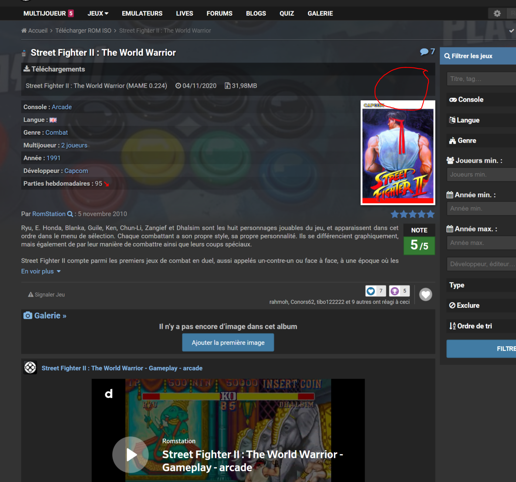Image resolution: width=516 pixels, height=482 pixels.
Task: Click Ajouter la première image button
Action: pyautogui.click(x=228, y=343)
